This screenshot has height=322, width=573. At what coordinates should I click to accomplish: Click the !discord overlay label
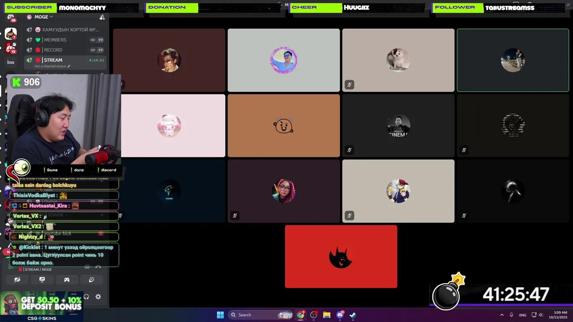click(x=107, y=170)
